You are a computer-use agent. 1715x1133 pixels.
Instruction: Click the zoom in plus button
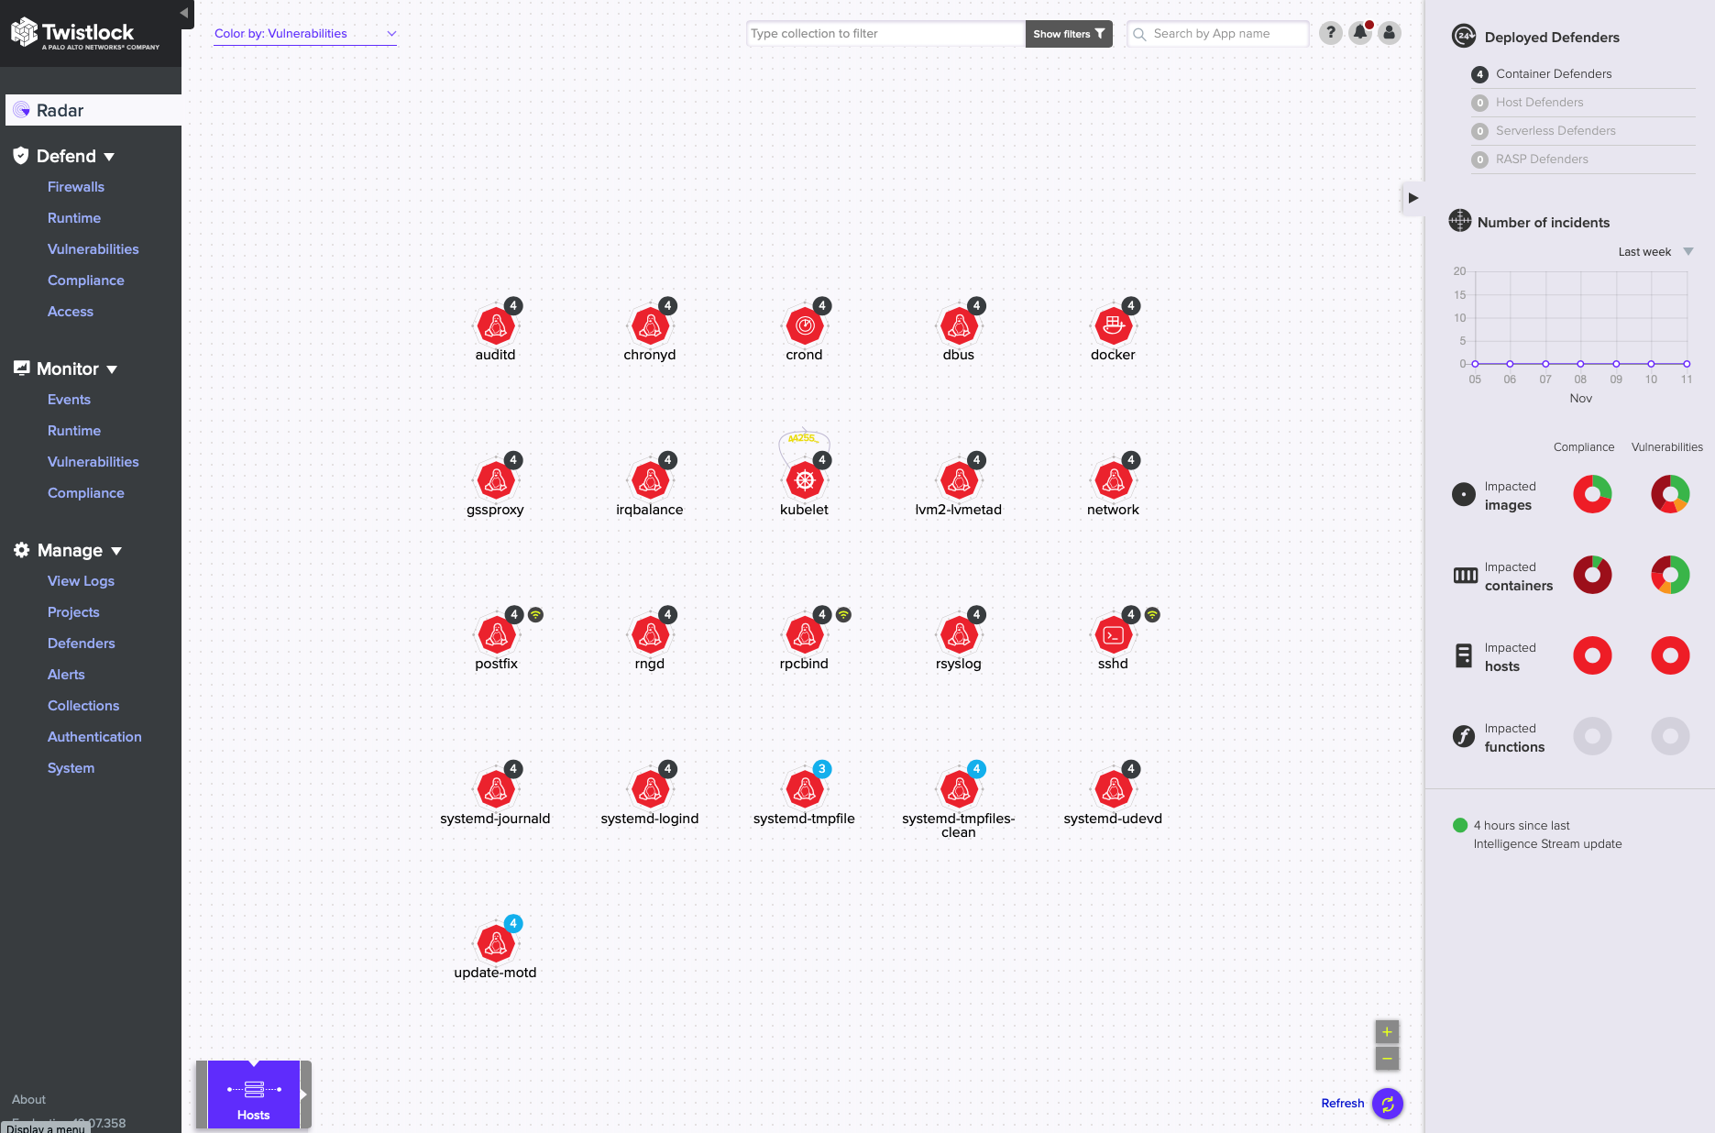[1387, 1032]
